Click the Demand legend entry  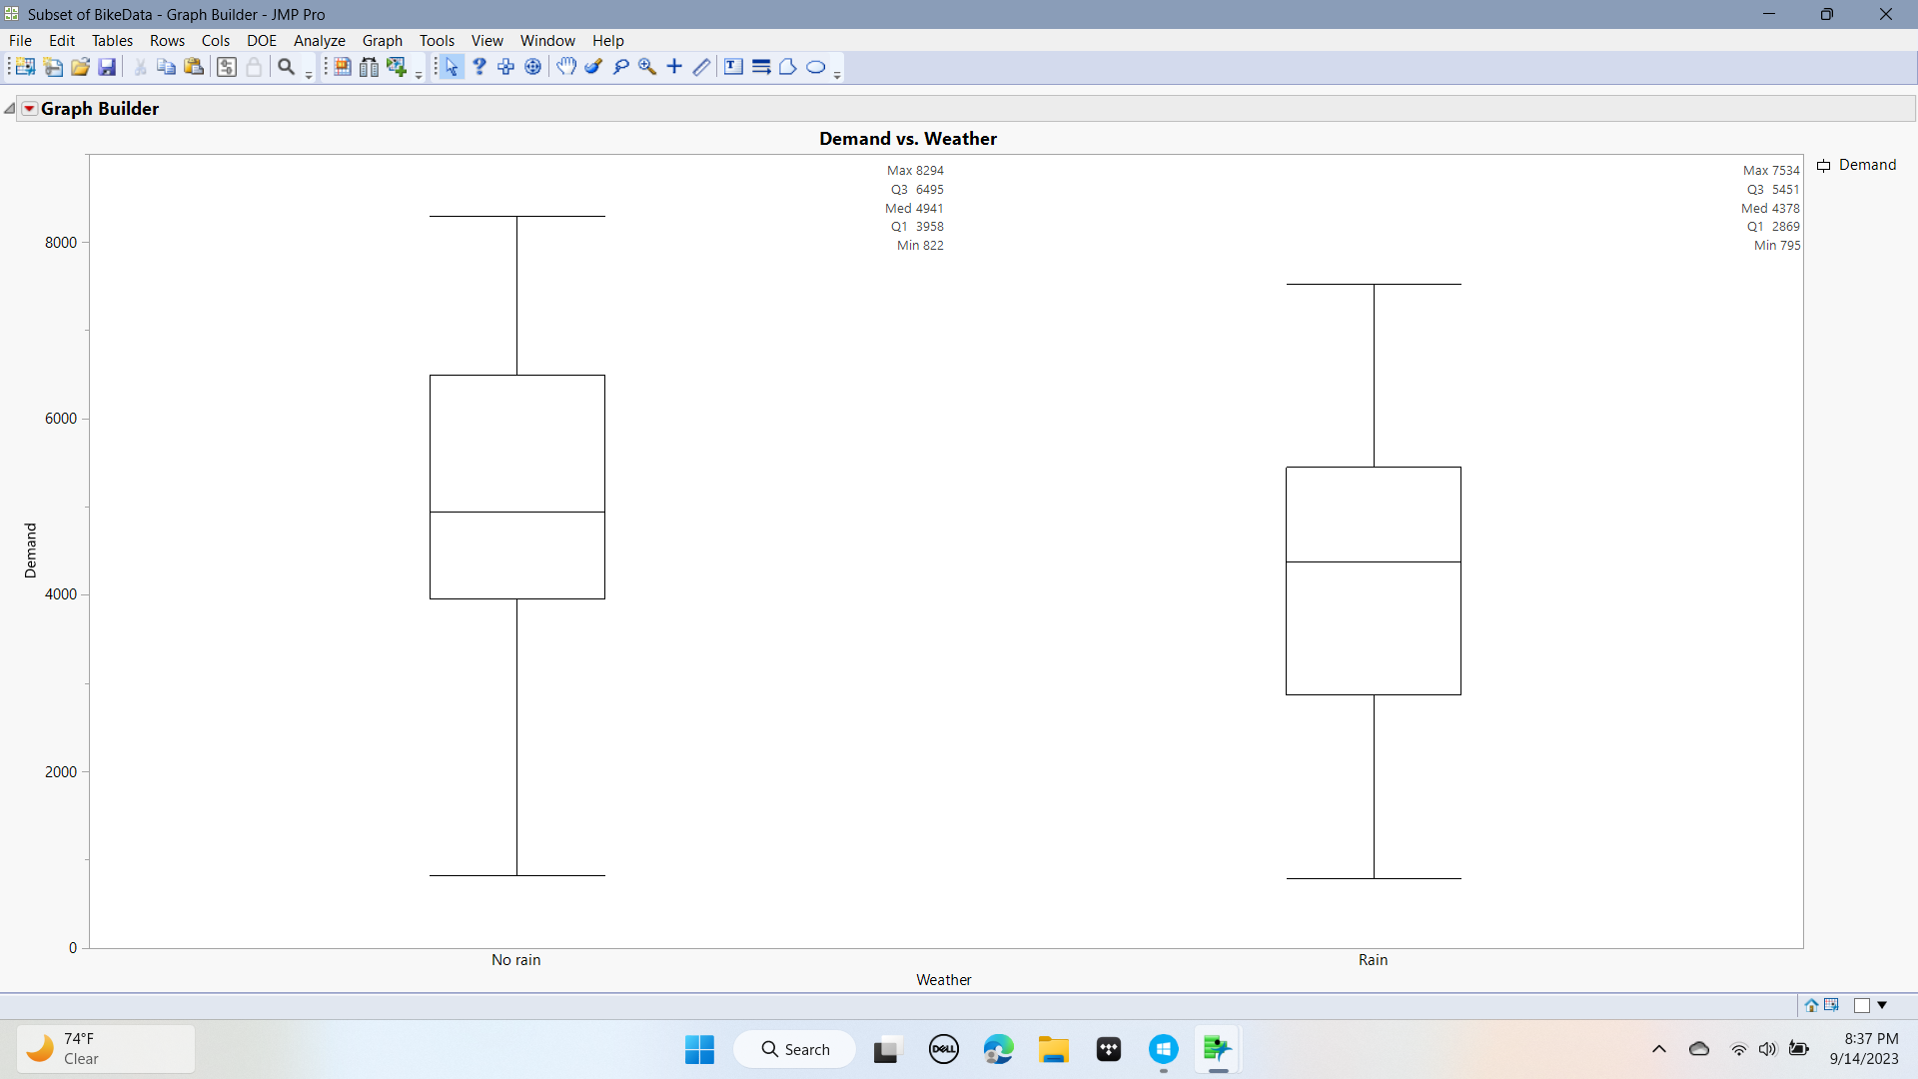1866,165
